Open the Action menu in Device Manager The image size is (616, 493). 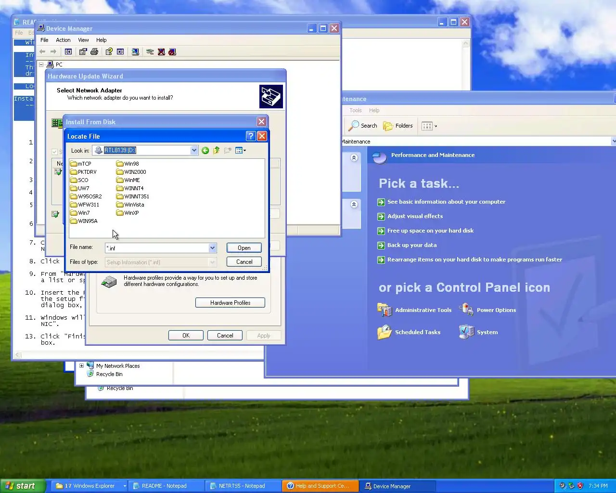[63, 40]
